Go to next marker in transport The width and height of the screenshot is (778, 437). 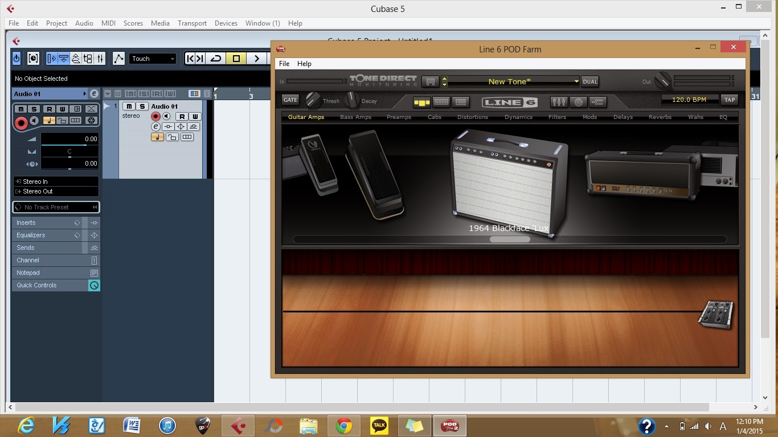click(200, 58)
